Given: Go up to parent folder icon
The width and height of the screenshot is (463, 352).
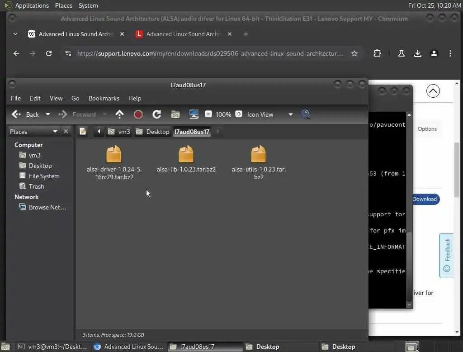Looking at the screenshot, I should pyautogui.click(x=119, y=114).
